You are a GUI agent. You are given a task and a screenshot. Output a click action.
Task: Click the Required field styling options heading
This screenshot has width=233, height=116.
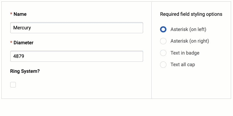(x=191, y=14)
